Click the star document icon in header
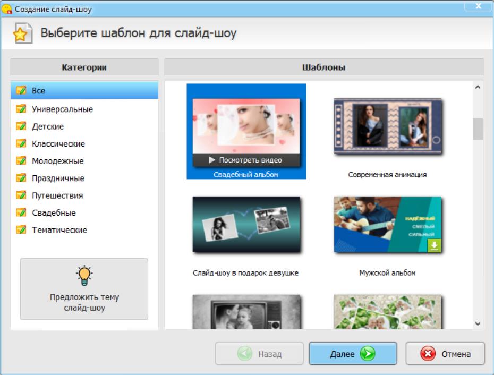494x375 pixels. (x=20, y=35)
